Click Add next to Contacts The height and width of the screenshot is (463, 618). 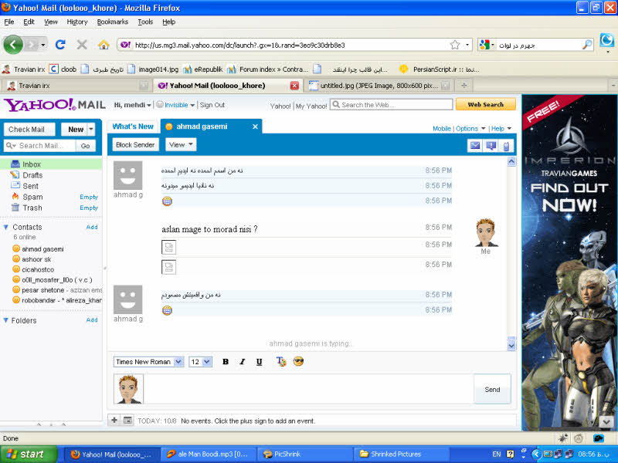(x=92, y=227)
